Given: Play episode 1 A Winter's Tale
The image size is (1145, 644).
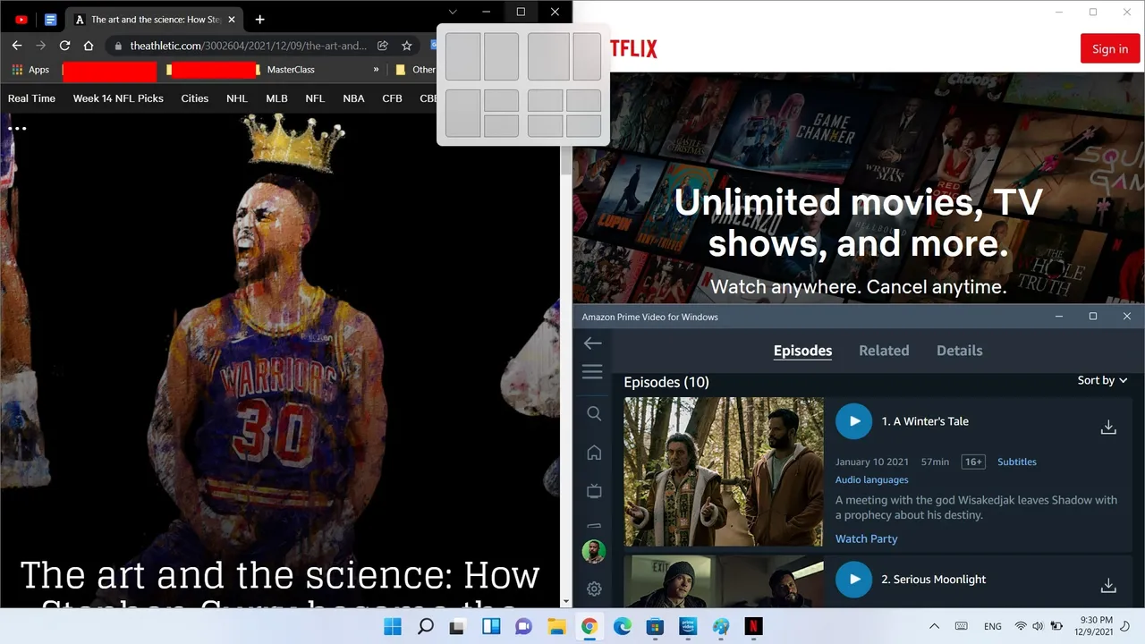Looking at the screenshot, I should 854,421.
